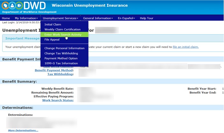Open the General Information dropdown

point(98,18)
